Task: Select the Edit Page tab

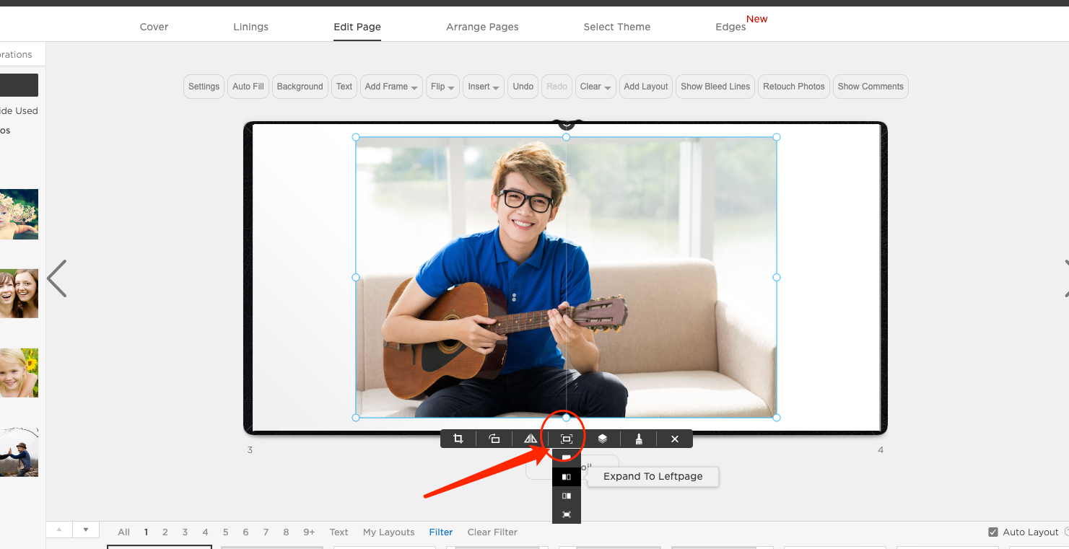Action: (357, 27)
